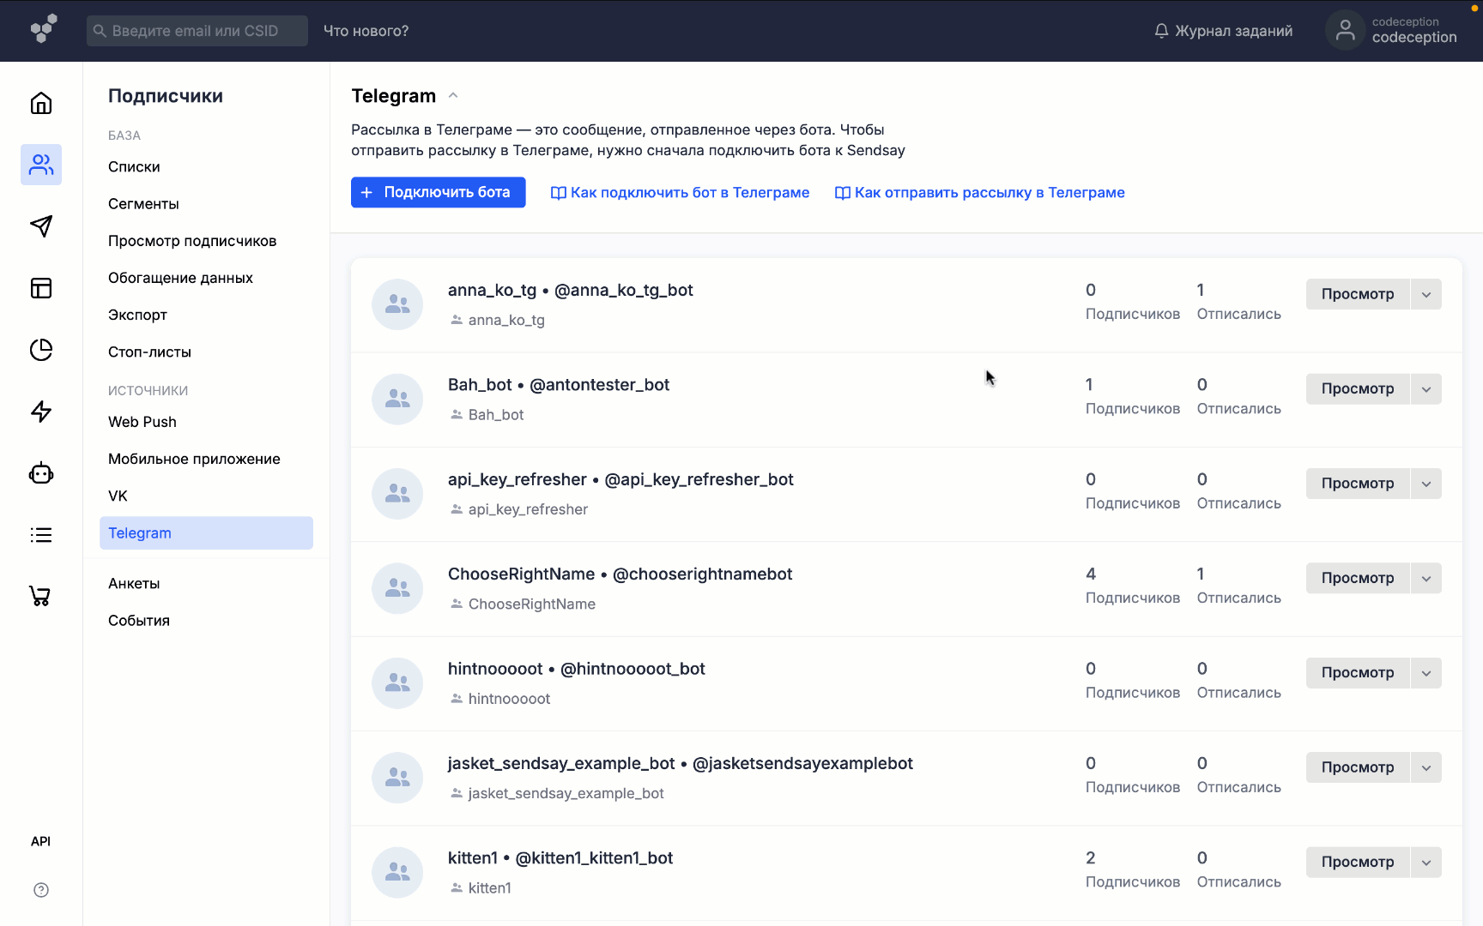Viewport: 1483px width, 926px height.
Task: Select Web Push in the sources menu
Action: tap(142, 422)
